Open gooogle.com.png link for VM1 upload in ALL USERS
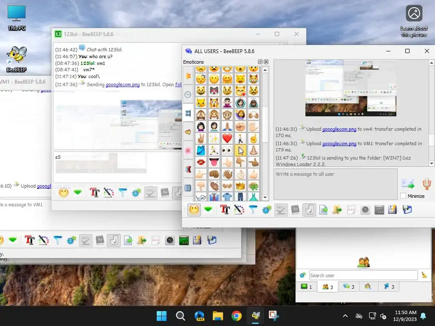Screen dimensions: 435x326 pyautogui.click(x=339, y=143)
